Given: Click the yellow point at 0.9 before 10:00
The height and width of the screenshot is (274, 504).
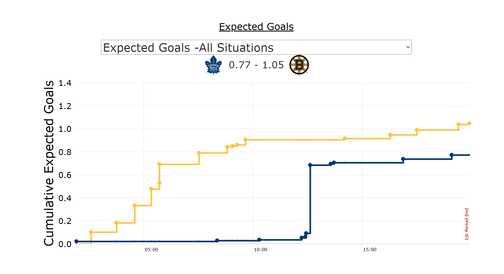Looking at the screenshot, I should [x=245, y=140].
